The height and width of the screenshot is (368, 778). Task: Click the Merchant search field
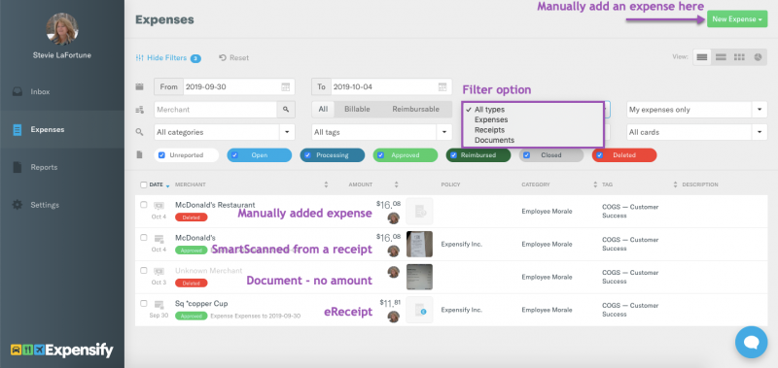pos(215,110)
